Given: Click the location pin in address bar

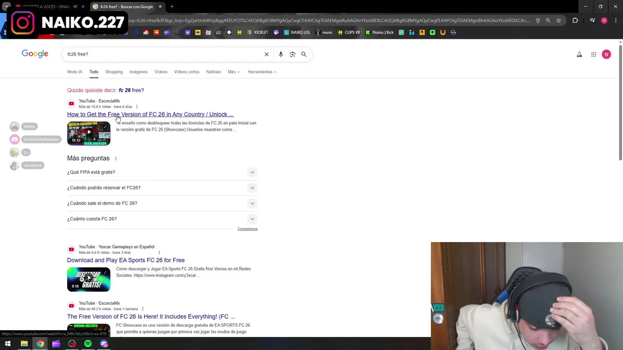Looking at the screenshot, I should click(538, 20).
